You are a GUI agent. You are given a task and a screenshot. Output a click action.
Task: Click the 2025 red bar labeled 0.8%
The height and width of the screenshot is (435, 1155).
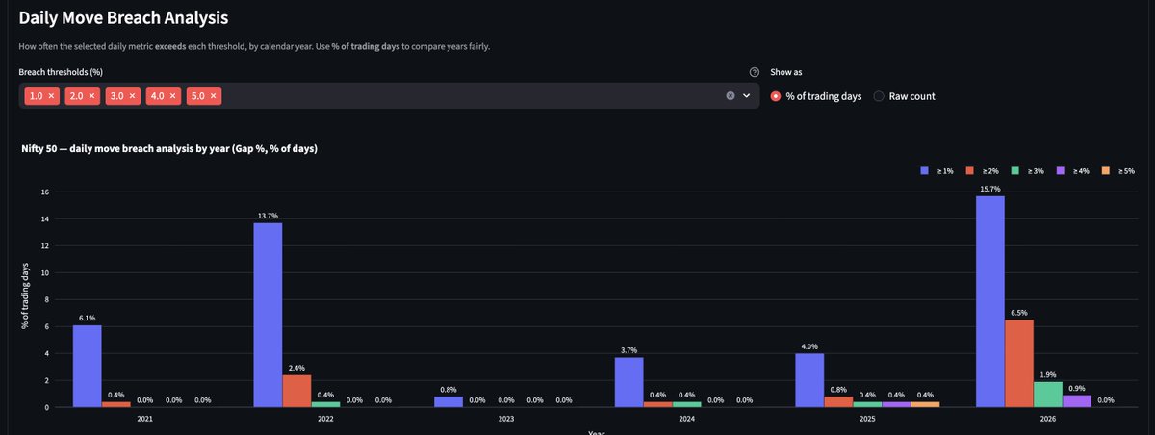click(838, 401)
